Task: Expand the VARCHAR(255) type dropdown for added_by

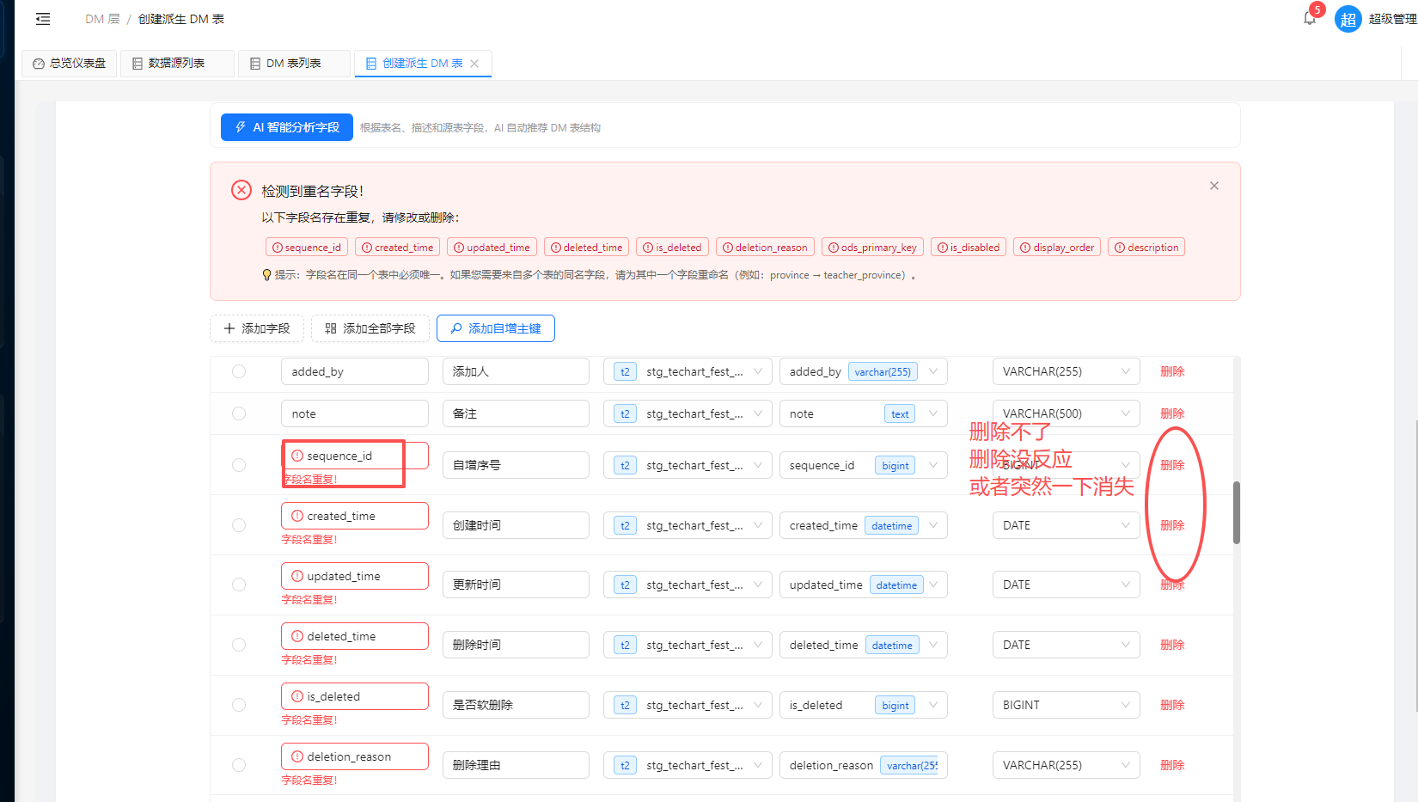Action: click(x=1066, y=371)
